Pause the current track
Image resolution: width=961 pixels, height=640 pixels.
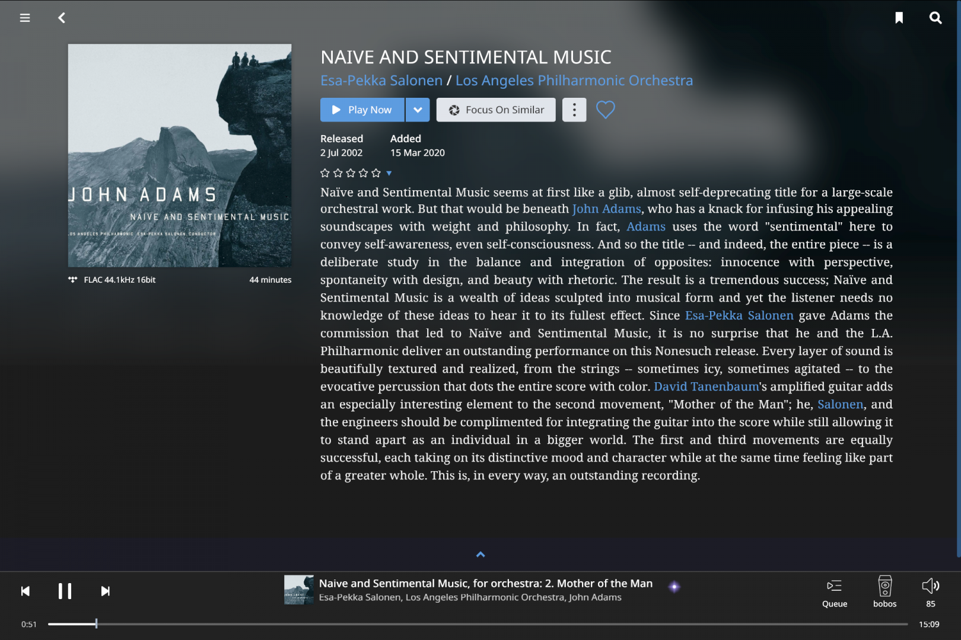point(65,591)
